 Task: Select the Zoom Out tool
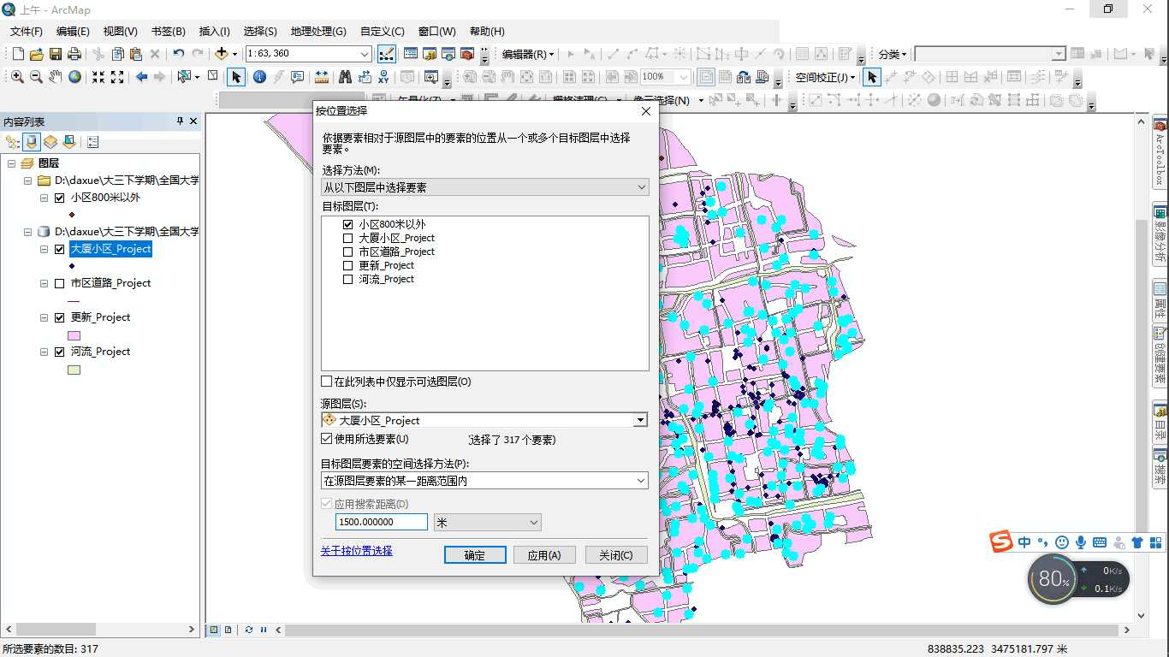click(36, 77)
